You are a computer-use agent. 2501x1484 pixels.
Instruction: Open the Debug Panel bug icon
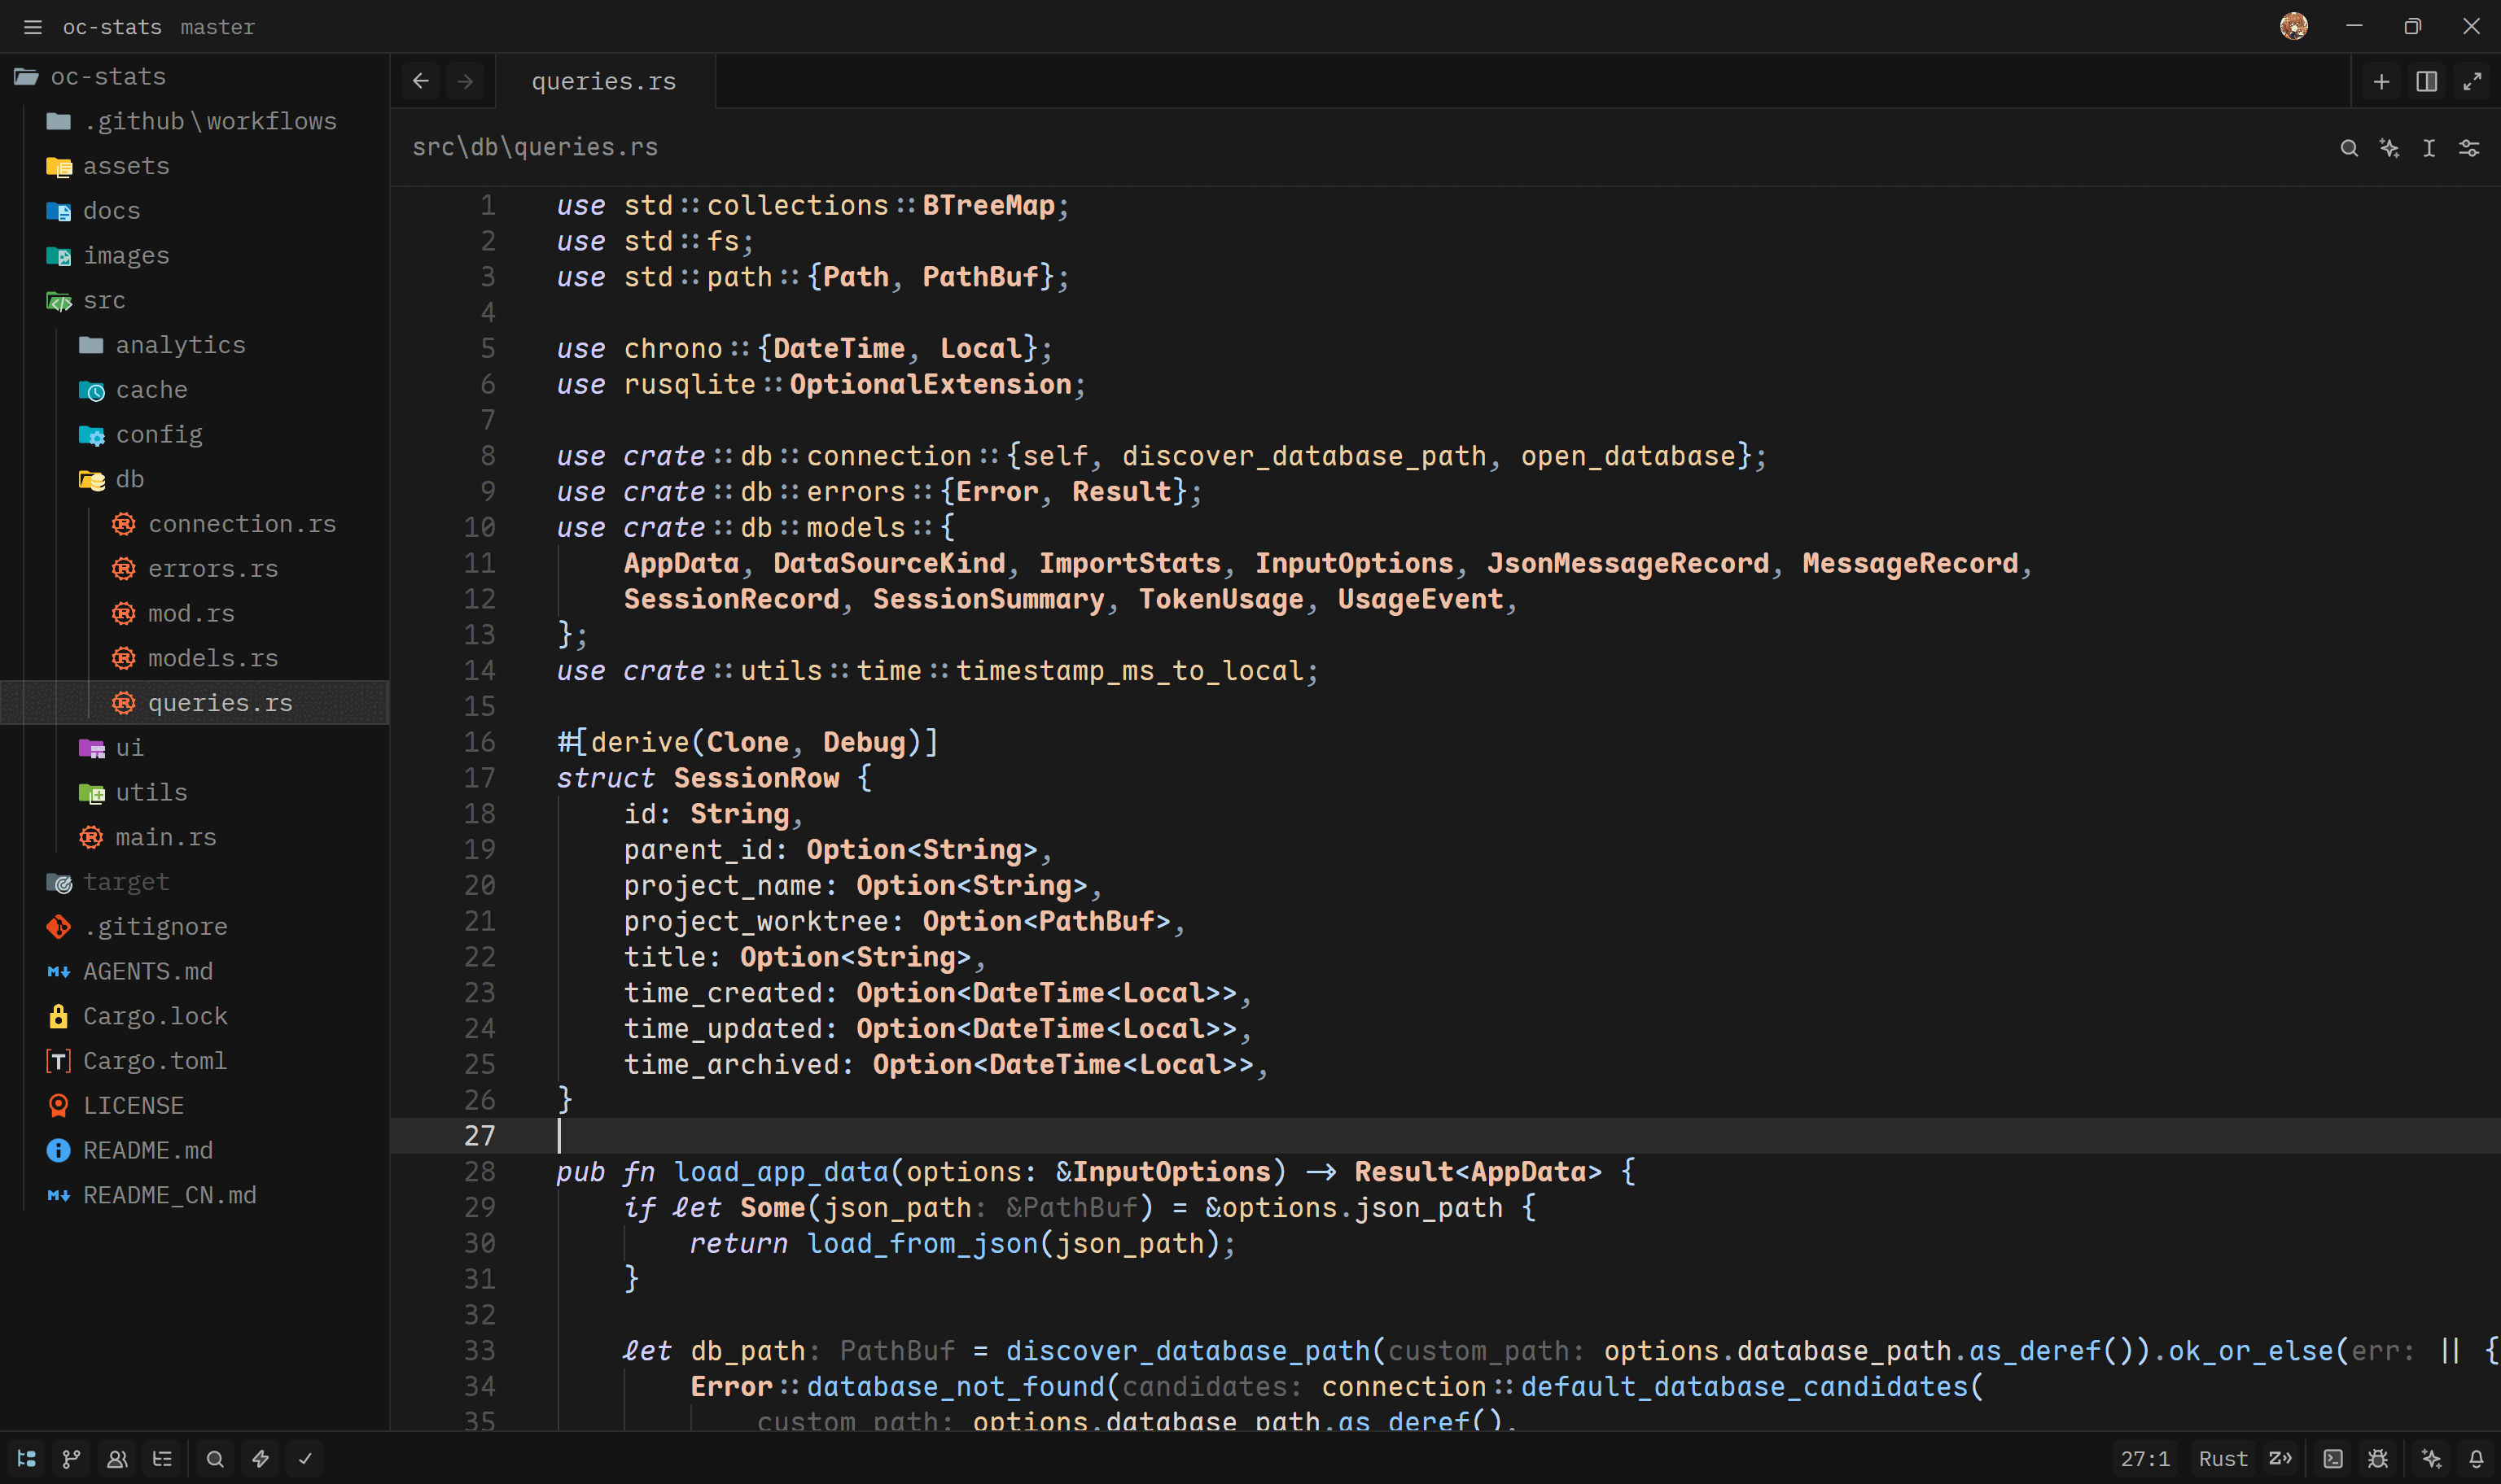pyautogui.click(x=2378, y=1459)
